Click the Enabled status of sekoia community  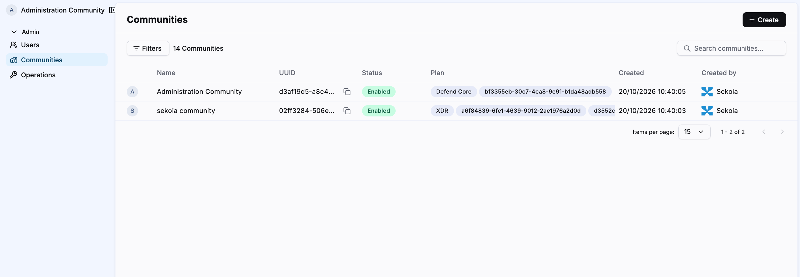pos(379,111)
